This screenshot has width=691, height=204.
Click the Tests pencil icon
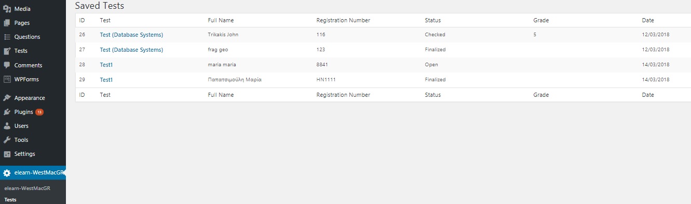7,51
